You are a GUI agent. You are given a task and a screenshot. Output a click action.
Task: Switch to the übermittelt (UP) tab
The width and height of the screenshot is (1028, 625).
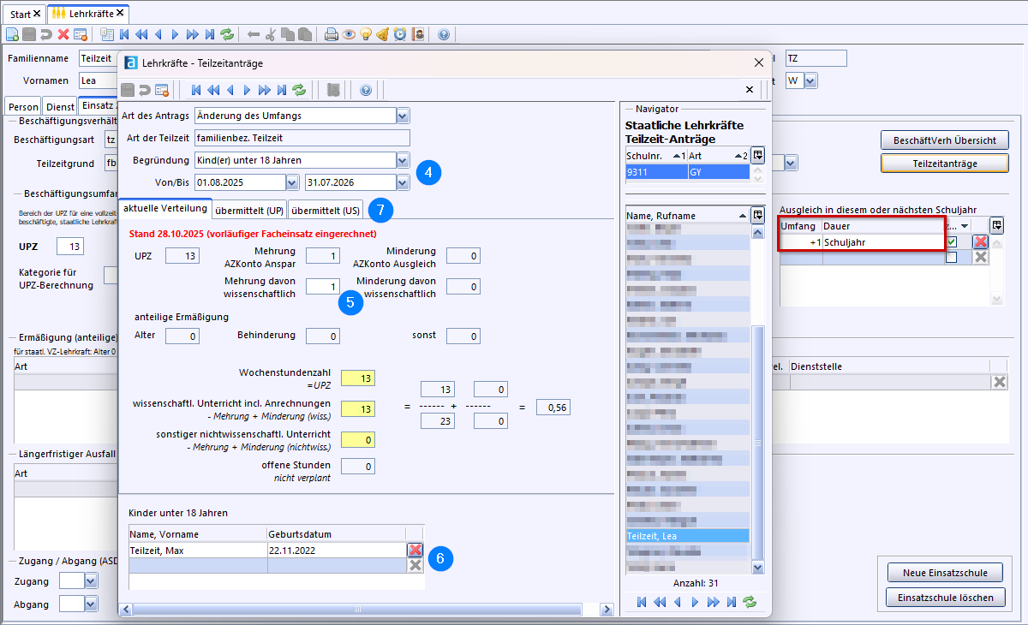coord(249,210)
